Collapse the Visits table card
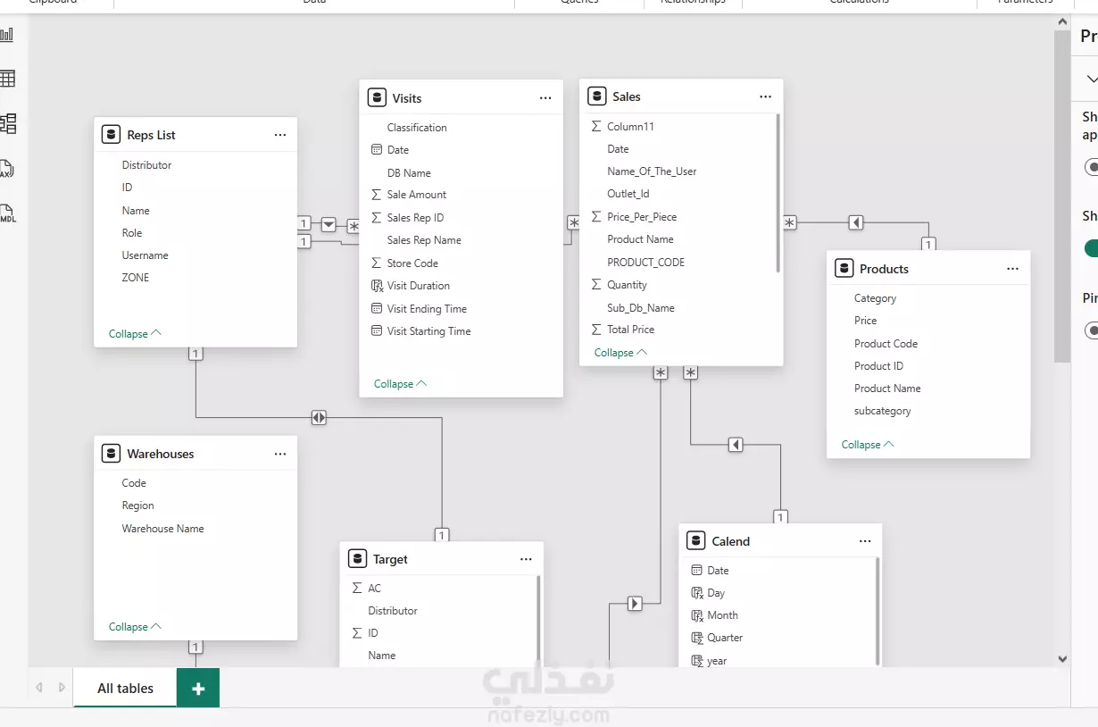The image size is (1098, 727). click(x=400, y=384)
